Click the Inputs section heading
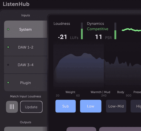The image size is (141, 131). (x=26, y=15)
